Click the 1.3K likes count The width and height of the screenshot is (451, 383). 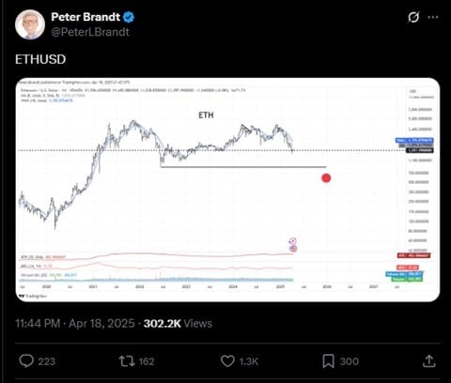click(249, 361)
